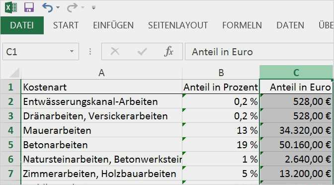Viewport: 334px width, 185px height.
Task: Customize Quick Access Toolbar dropdown
Action: pos(93,8)
